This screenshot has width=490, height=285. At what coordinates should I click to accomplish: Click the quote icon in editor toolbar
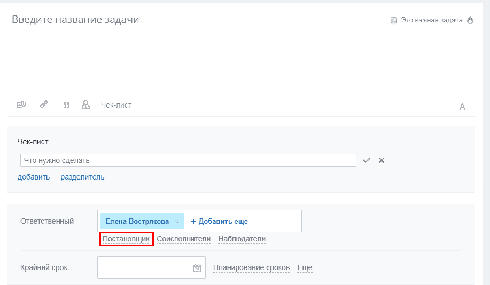coord(67,105)
